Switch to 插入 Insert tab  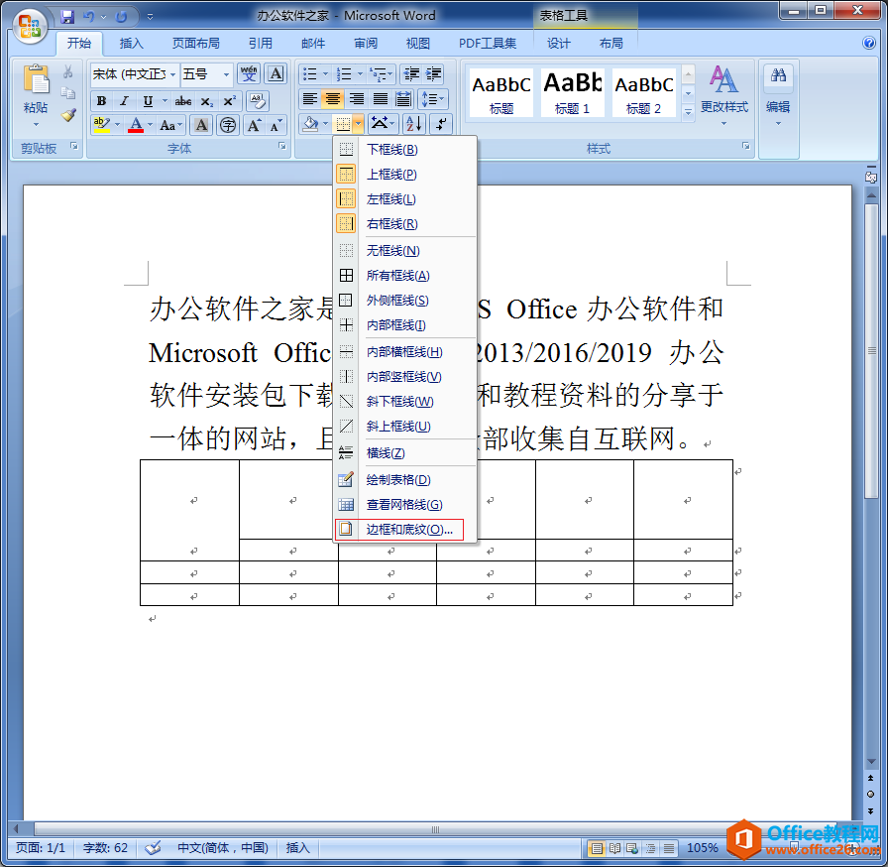(132, 43)
